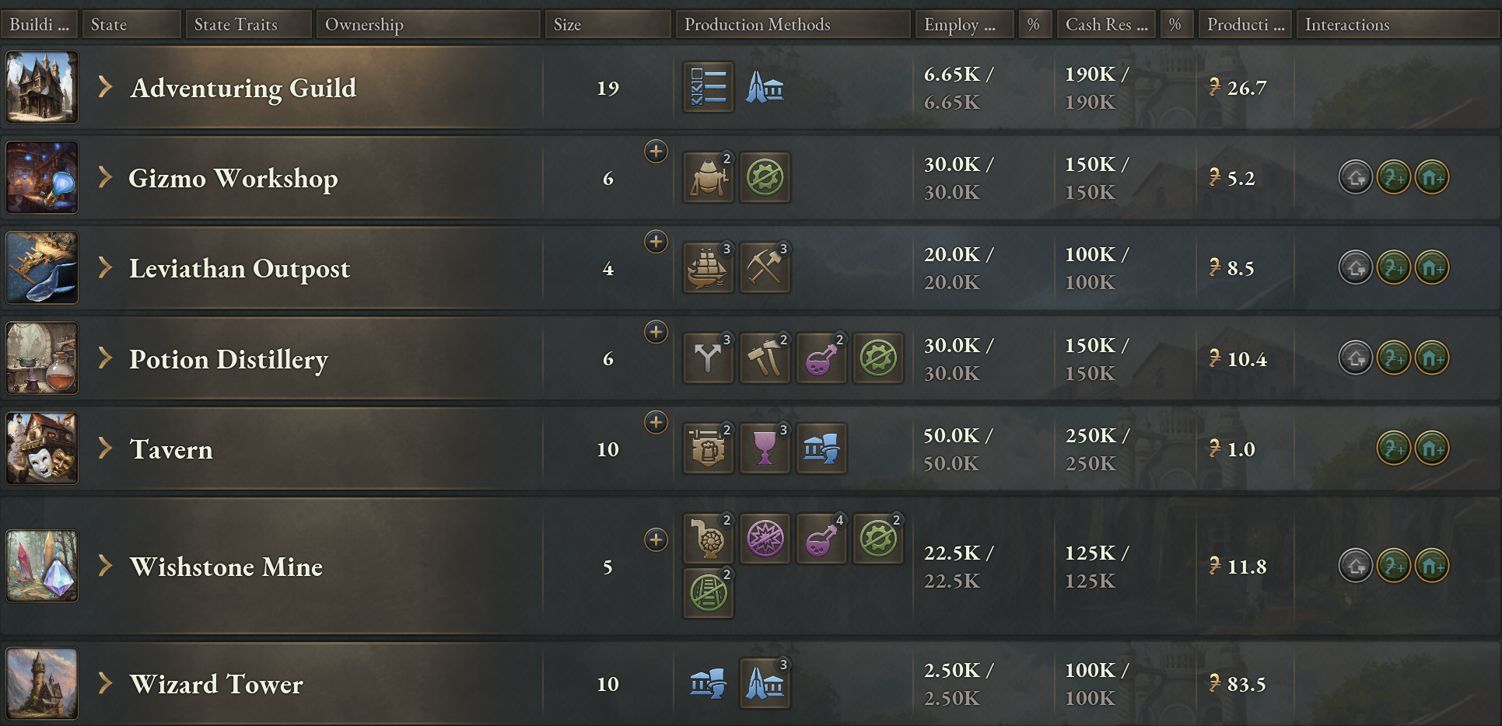The image size is (1502, 726).
Task: Click Tavern beer mug production method icon
Action: 708,449
